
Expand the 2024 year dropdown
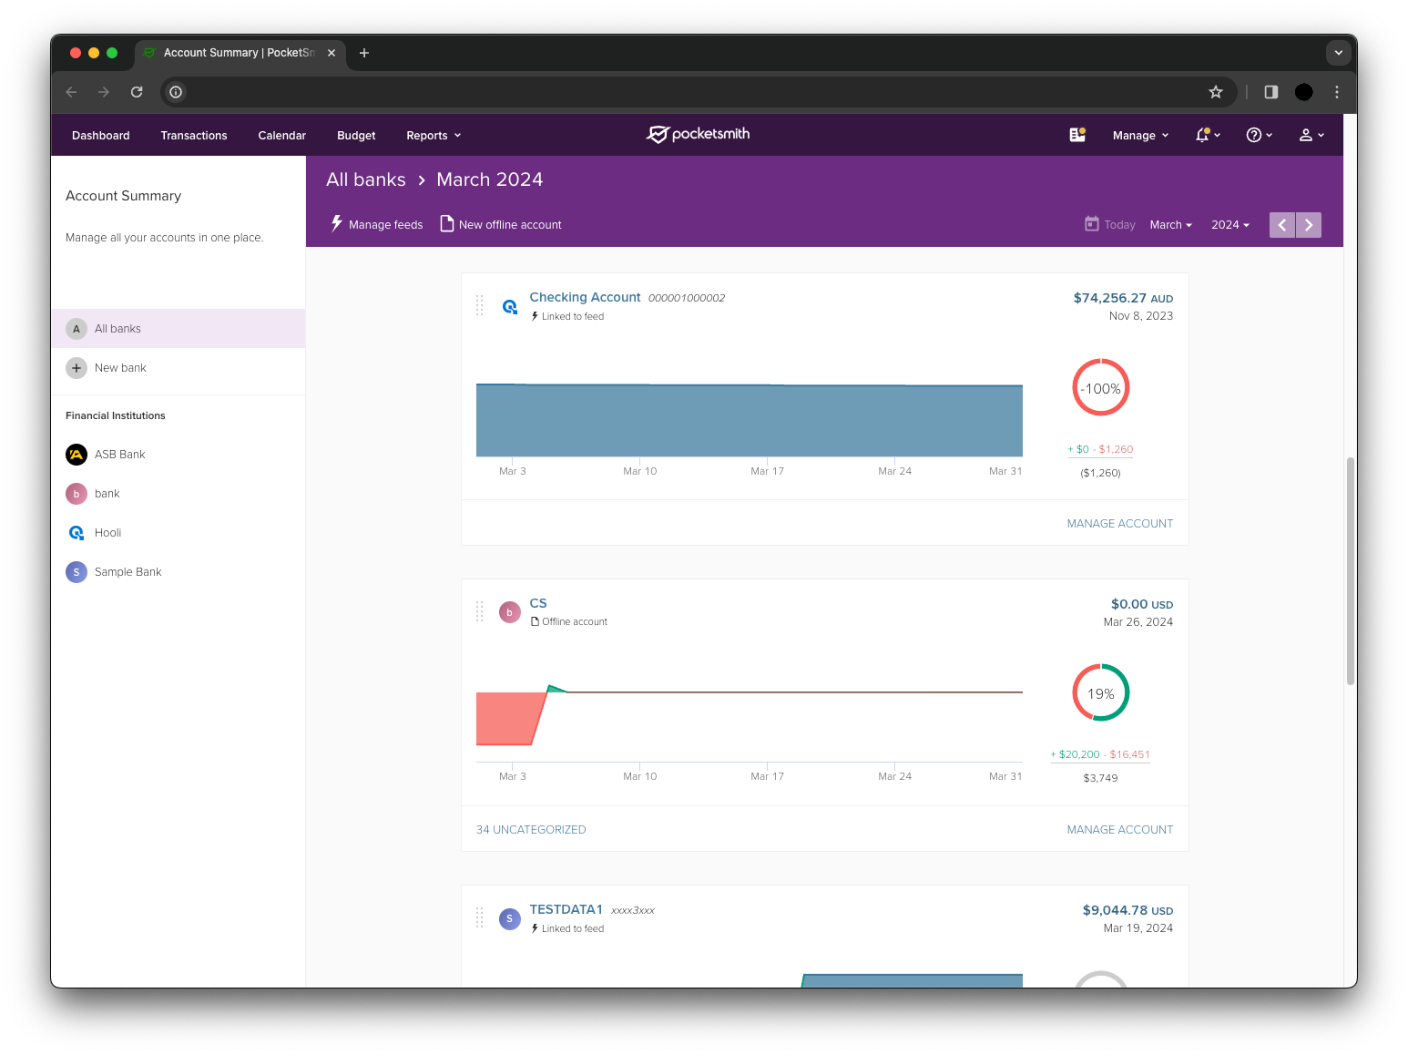1229,225
